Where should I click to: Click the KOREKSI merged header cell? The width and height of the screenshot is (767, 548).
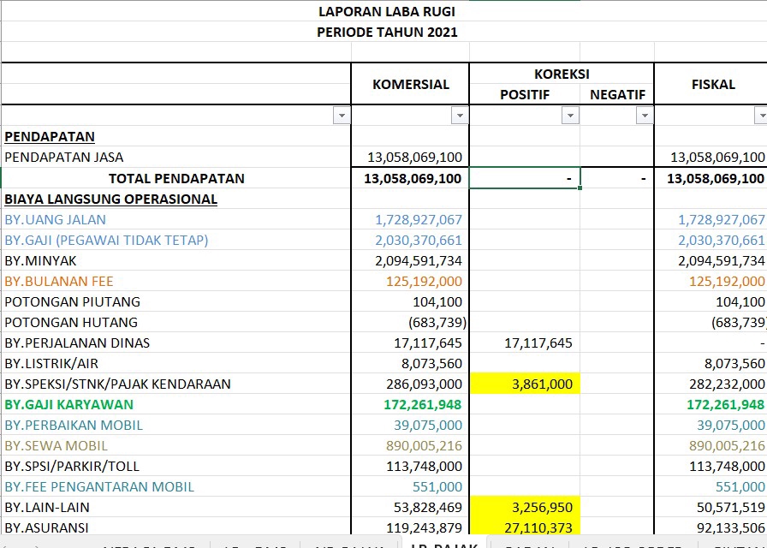[x=562, y=74]
